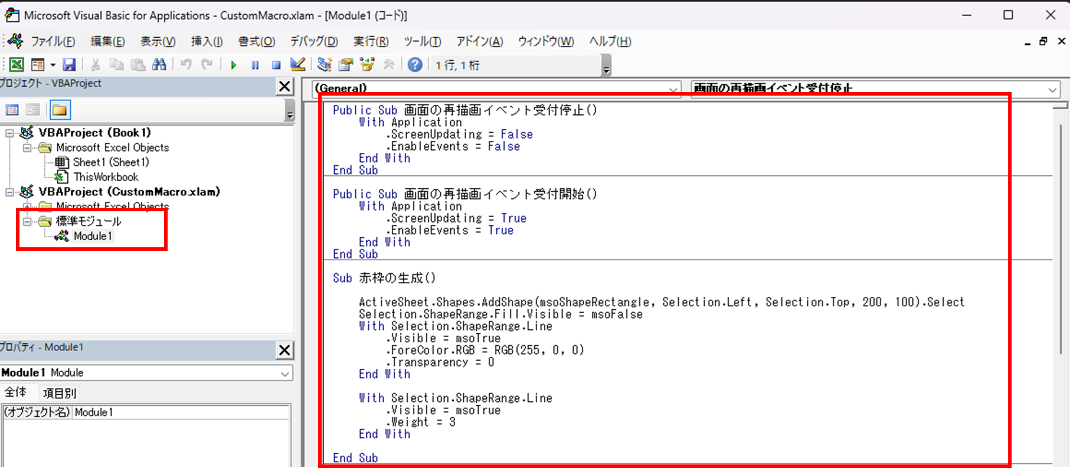The height and width of the screenshot is (468, 1070).
Task: Click the Insert UserForm icon
Action: point(38,64)
